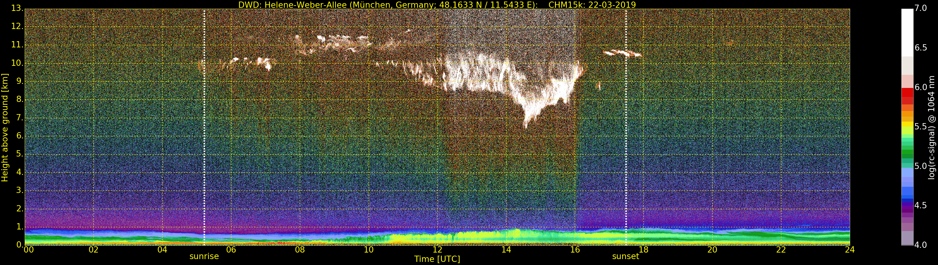The width and height of the screenshot is (938, 265).
Task: Click colorbar tick value 6.0
Action: (921, 87)
